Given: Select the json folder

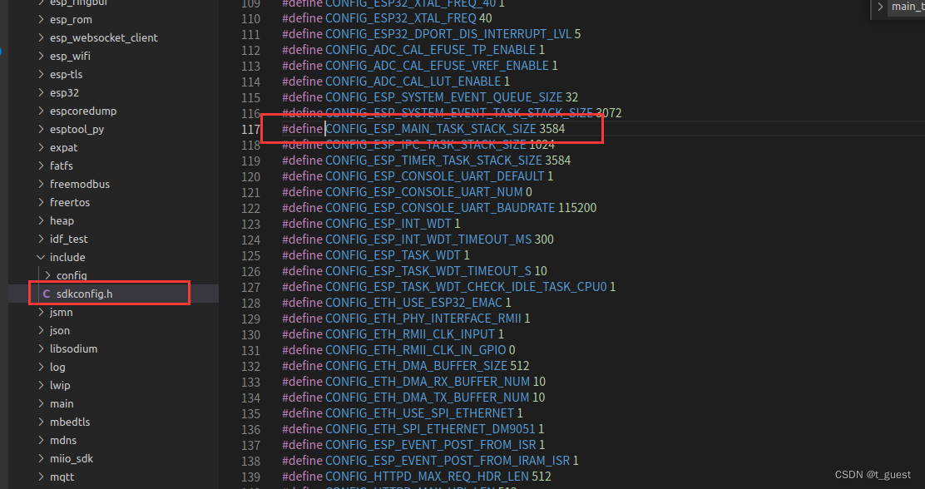Looking at the screenshot, I should pyautogui.click(x=60, y=330).
